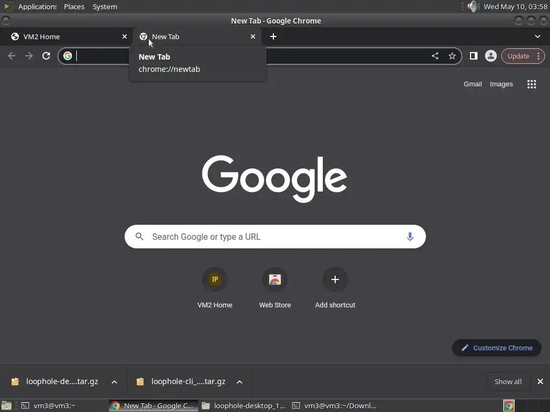The height and width of the screenshot is (412, 550).
Task: Click show desktop icon in taskbar
Action: 6,406
